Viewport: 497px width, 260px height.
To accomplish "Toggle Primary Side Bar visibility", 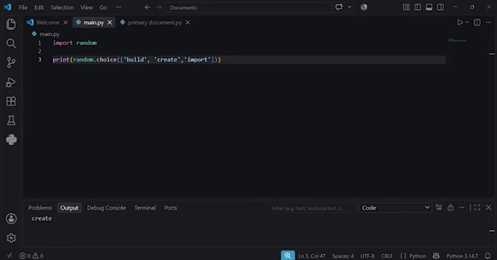I will coord(417,7).
